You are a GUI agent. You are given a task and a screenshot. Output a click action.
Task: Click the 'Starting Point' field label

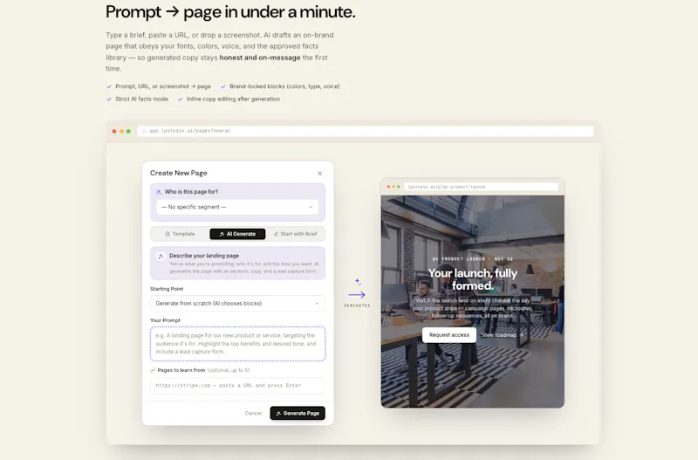[167, 289]
